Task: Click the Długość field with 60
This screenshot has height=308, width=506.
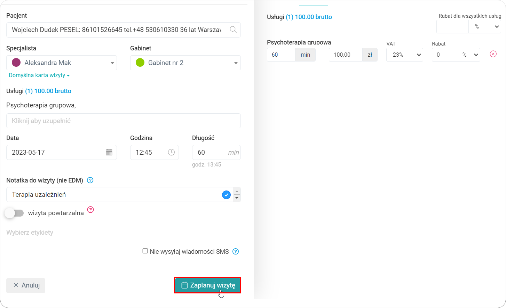Action: point(216,152)
